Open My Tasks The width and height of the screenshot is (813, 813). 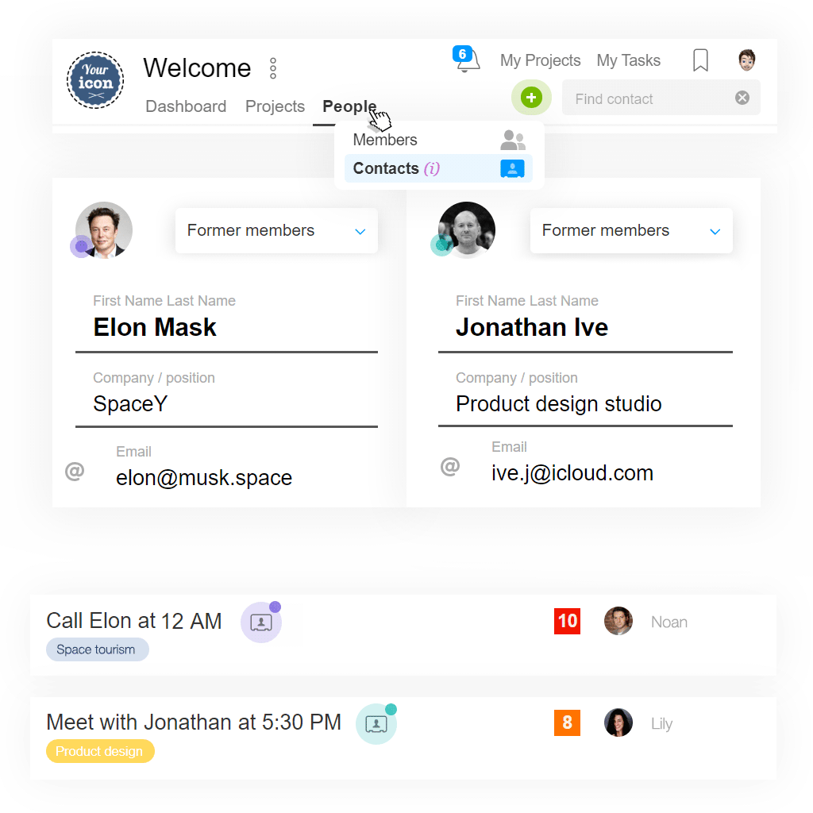628,60
